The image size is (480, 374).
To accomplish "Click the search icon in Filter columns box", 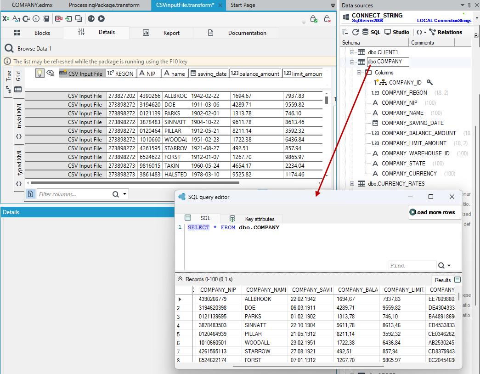I will click(x=115, y=194).
